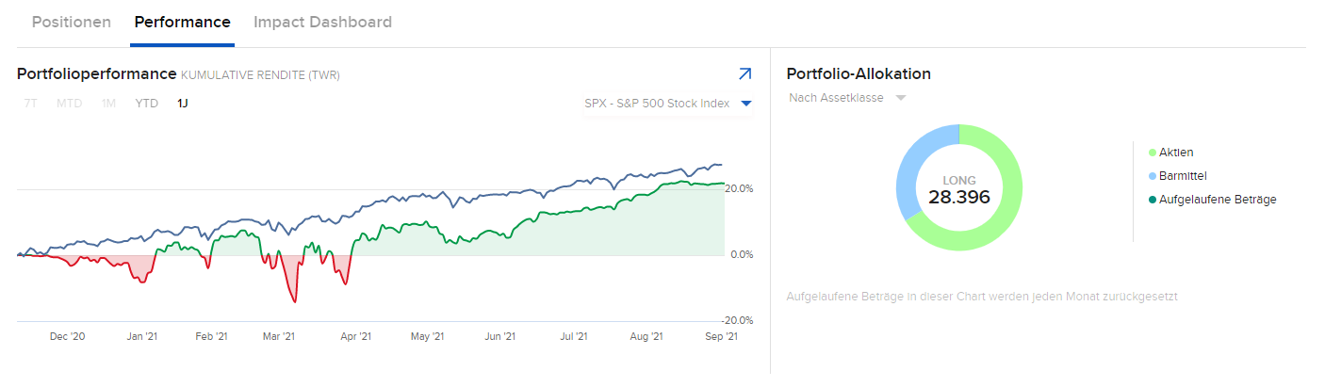Screen dimensions: 1325x387
Task: Click the LONG 28.396 donut center
Action: 958,189
